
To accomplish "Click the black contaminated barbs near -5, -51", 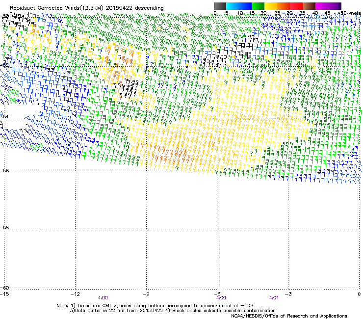I will click(x=245, y=46).
